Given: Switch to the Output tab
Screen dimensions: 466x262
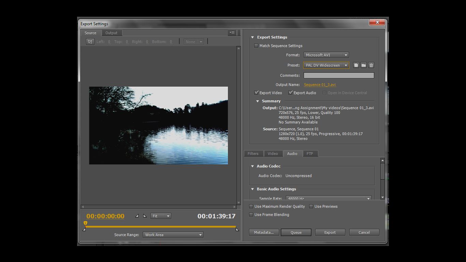Looking at the screenshot, I should coord(111,33).
